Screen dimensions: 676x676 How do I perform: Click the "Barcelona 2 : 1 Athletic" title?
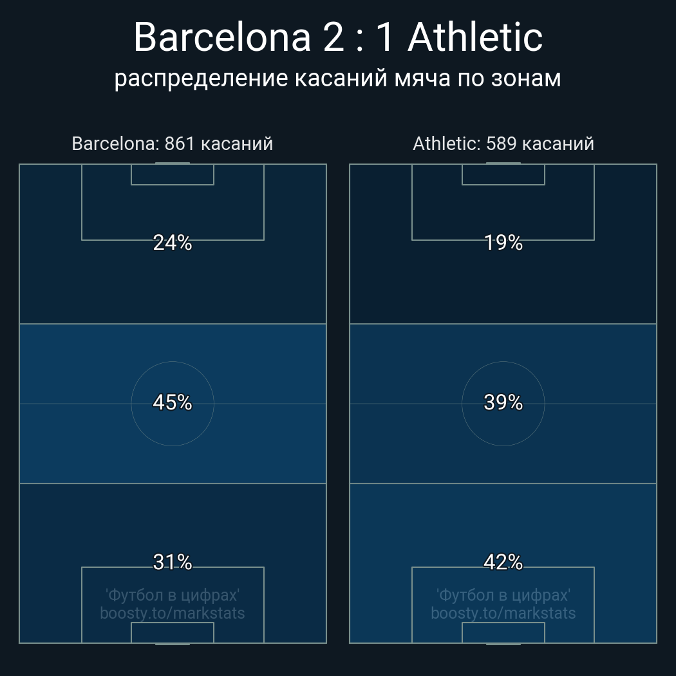point(338,37)
